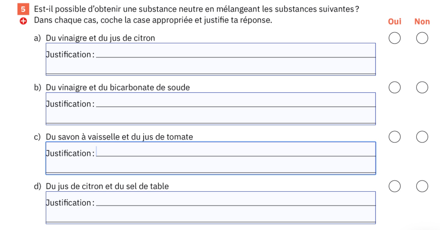Click the text Du vinaigre et du jus de citron
Screen dimensions: 440x230
click(x=100, y=38)
